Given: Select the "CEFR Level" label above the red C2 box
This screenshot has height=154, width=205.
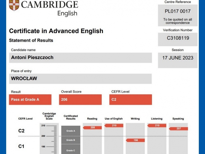Looking at the screenshot, I should pyautogui.click(x=120, y=92).
